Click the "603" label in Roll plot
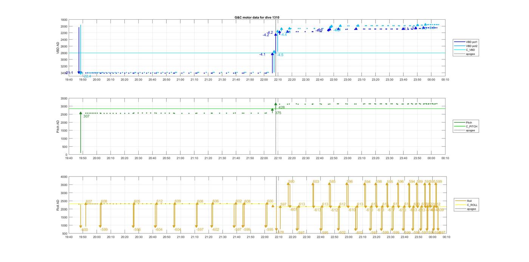 [x=316, y=182]
